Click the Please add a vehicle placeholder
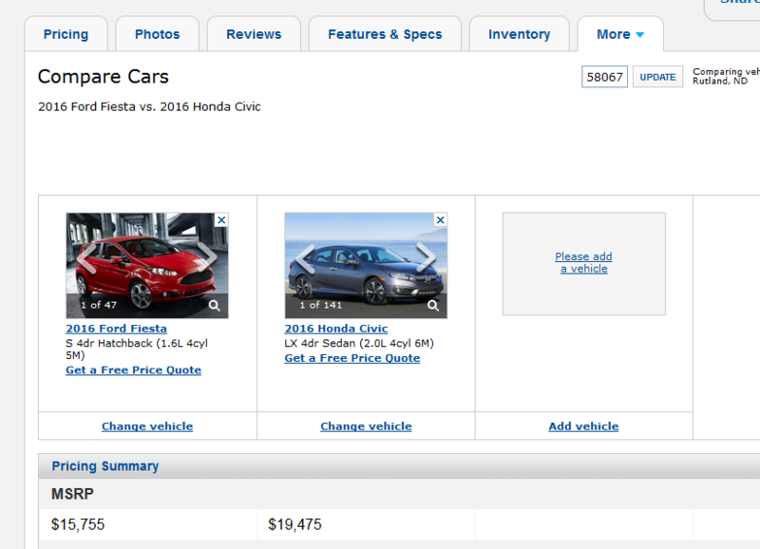Viewport: 760px width, 549px height. pyautogui.click(x=583, y=263)
